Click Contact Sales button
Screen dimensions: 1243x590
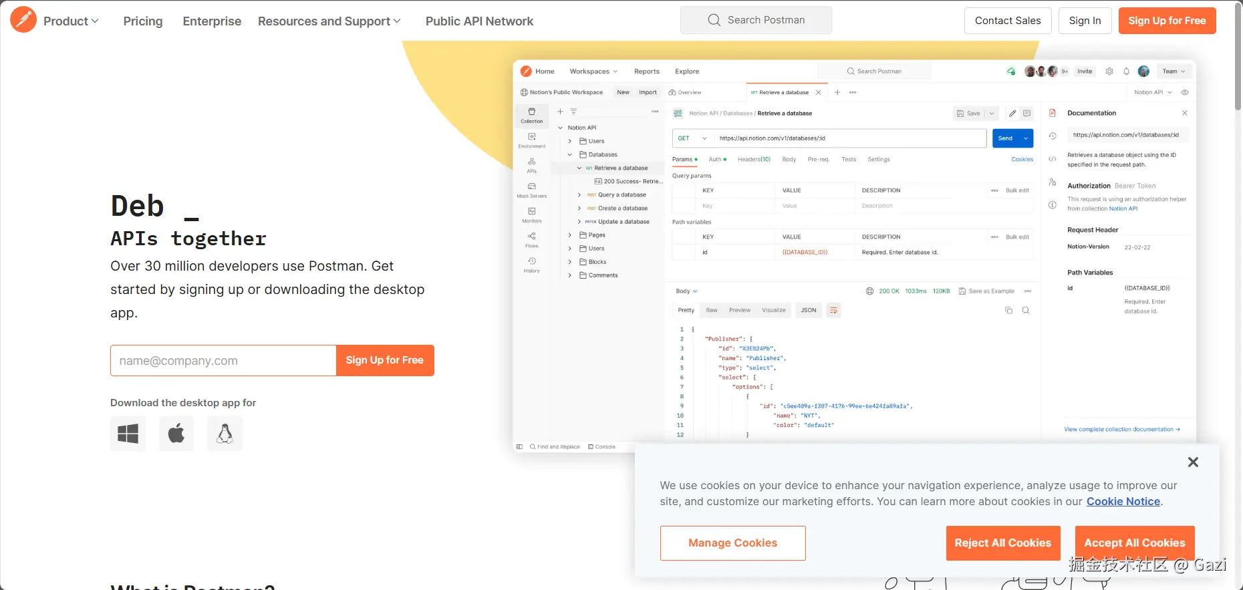pos(1008,21)
